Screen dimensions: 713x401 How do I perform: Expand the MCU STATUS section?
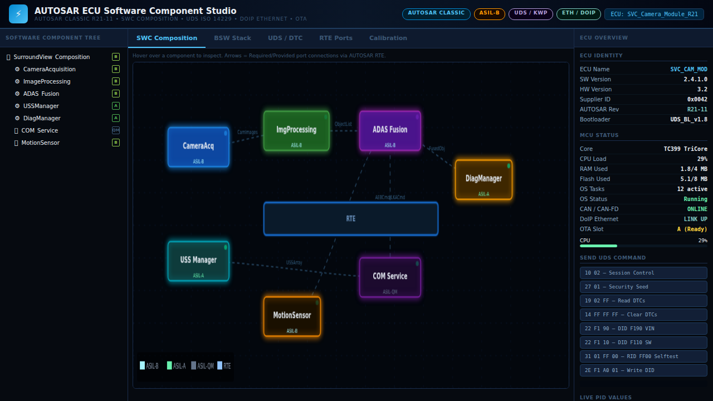point(598,135)
